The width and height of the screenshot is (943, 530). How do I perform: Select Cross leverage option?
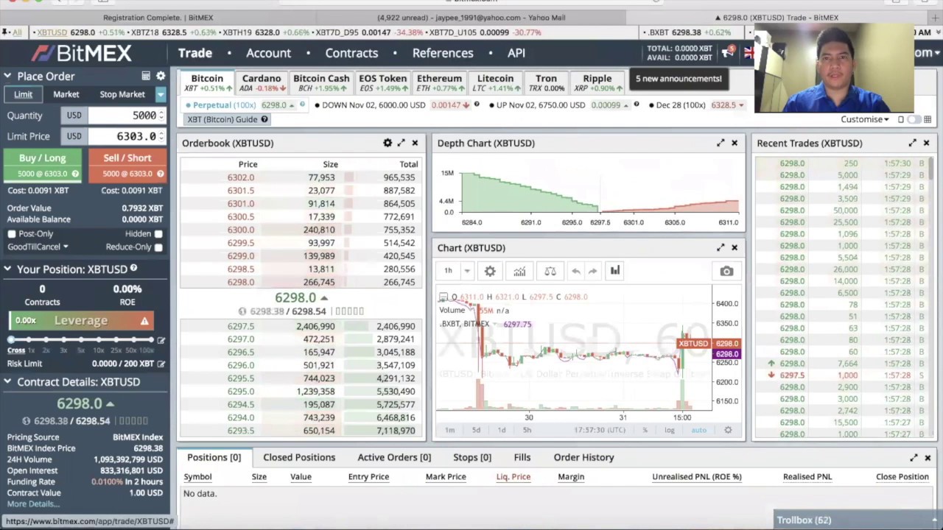[16, 350]
